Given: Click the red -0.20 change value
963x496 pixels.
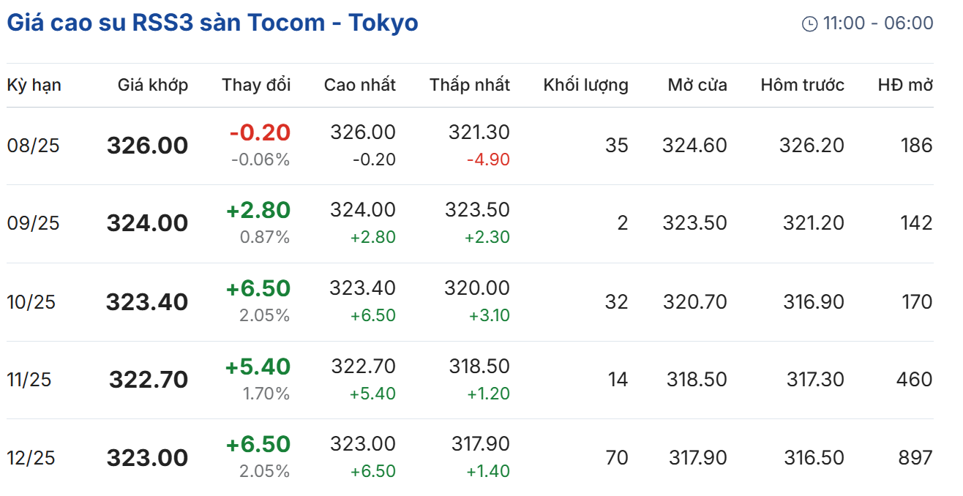Looking at the screenshot, I should tap(260, 132).
